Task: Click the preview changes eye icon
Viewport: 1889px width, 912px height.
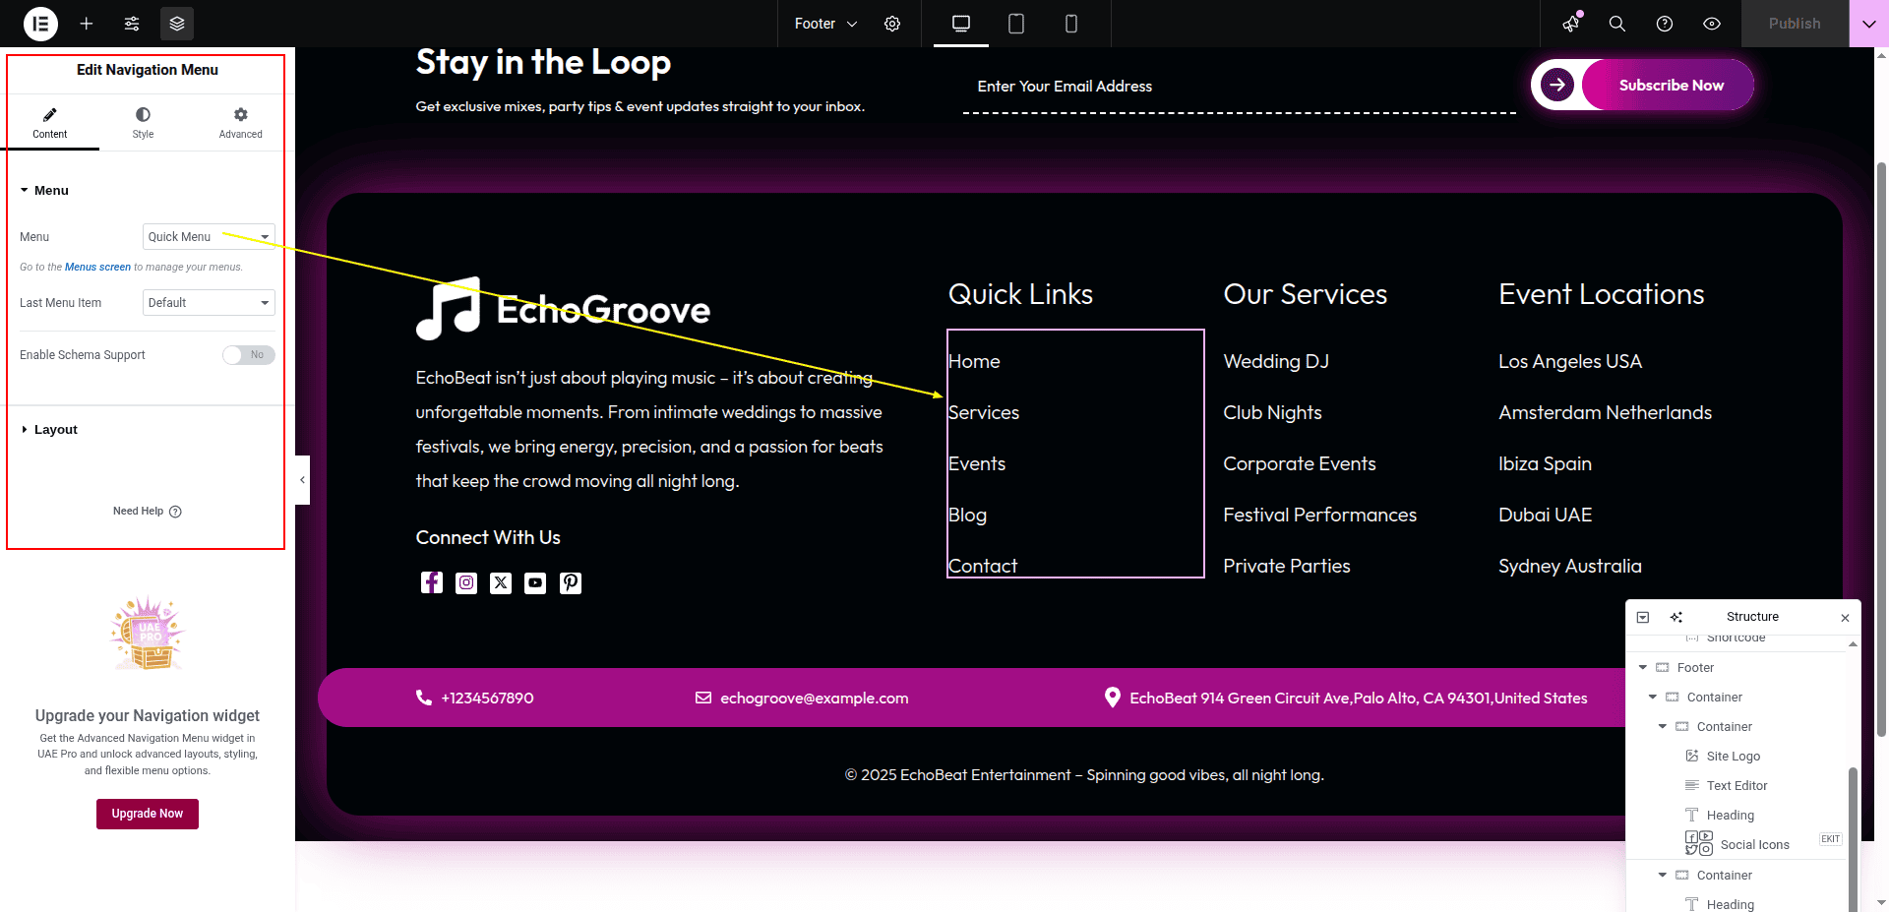Action: 1712,24
